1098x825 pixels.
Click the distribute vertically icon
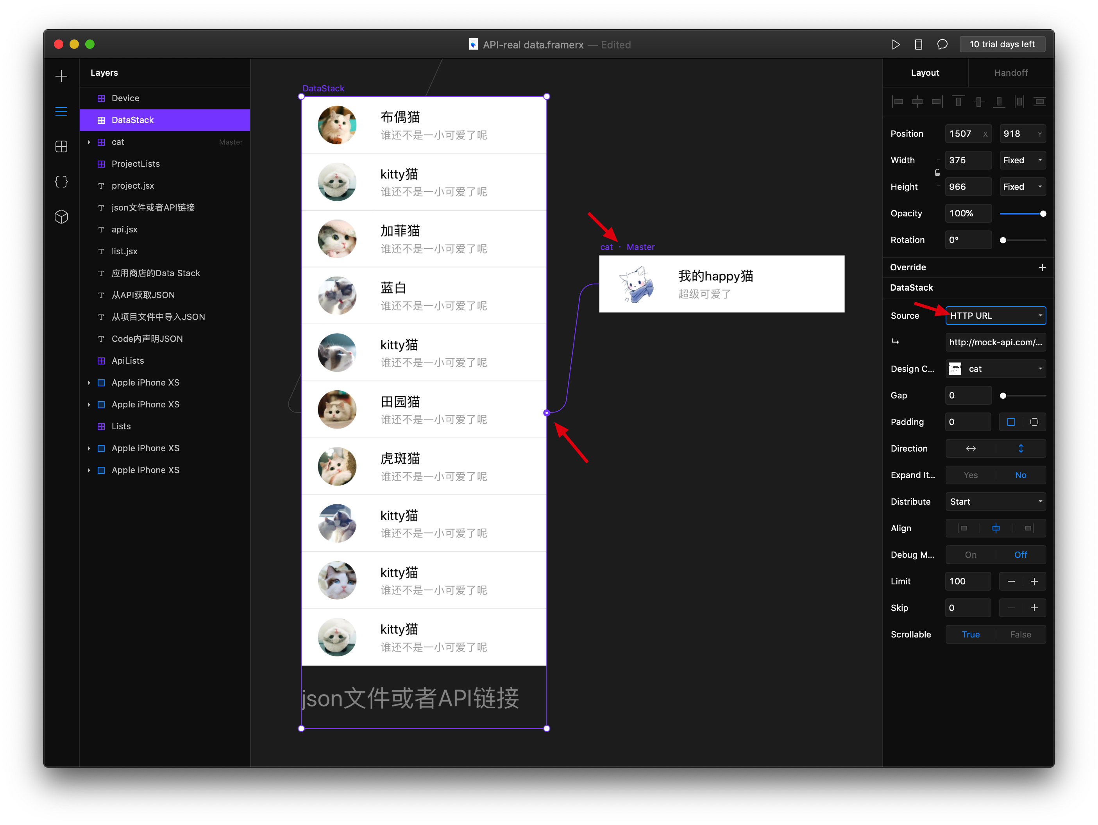[1039, 102]
